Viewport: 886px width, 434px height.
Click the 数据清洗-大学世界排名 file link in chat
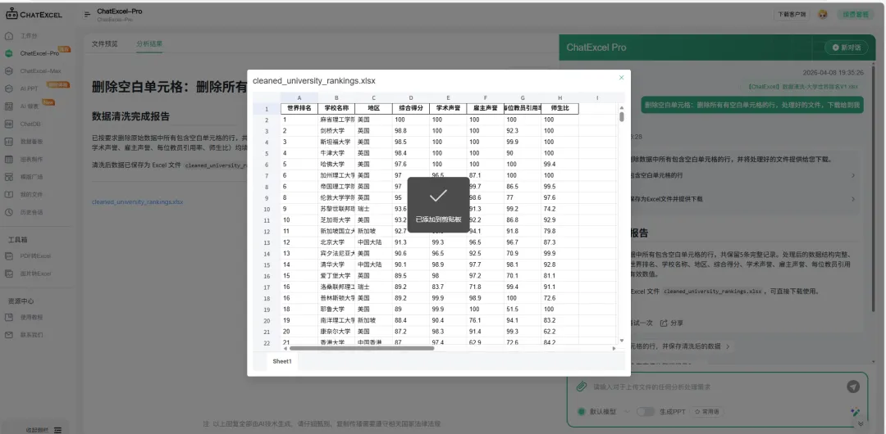point(802,86)
